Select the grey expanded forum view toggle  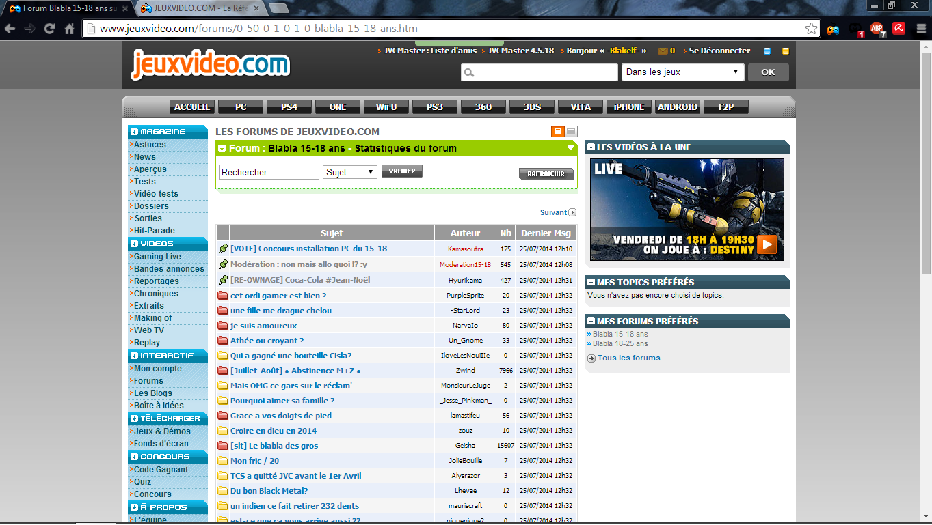click(571, 132)
